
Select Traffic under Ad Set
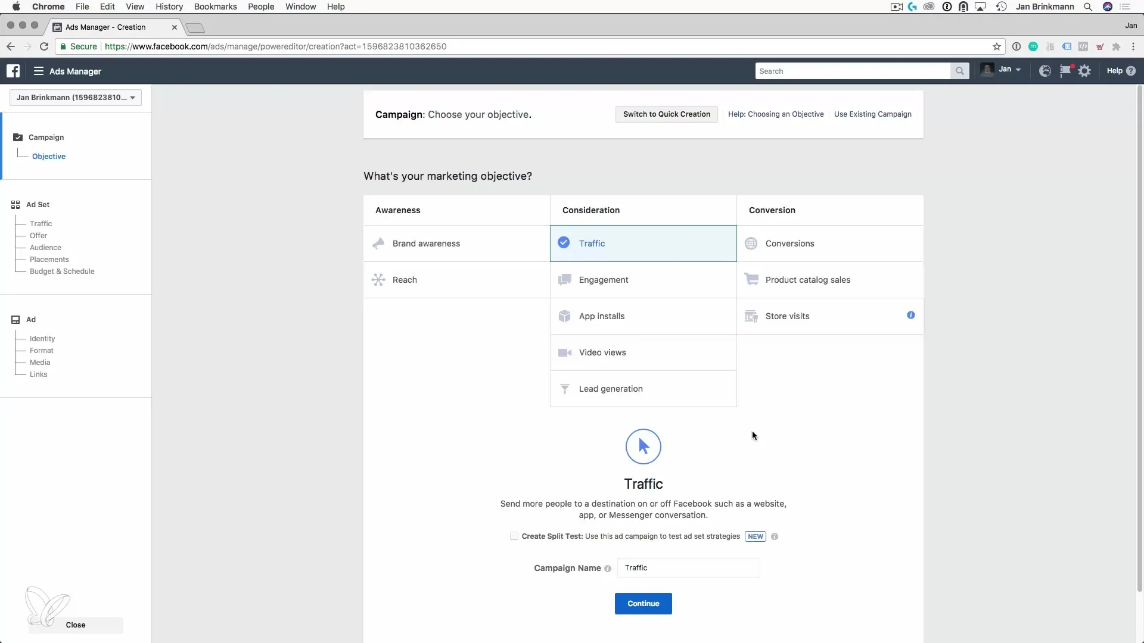click(x=41, y=224)
